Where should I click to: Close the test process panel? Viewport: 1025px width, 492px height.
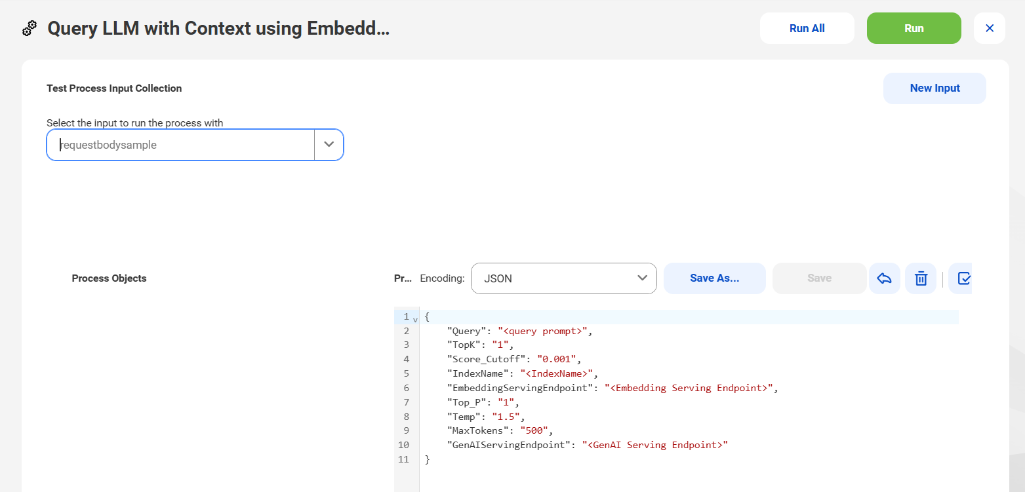990,28
